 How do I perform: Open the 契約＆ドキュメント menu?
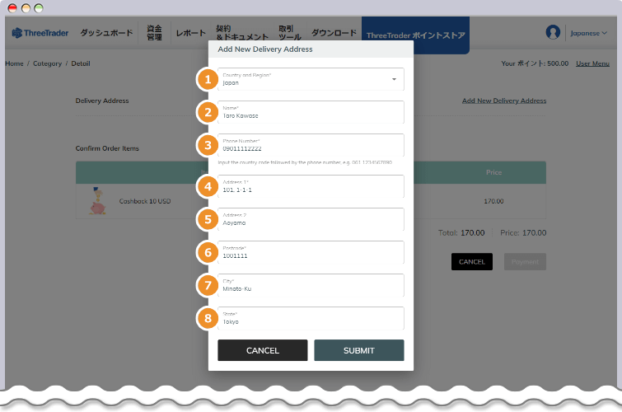click(x=242, y=33)
